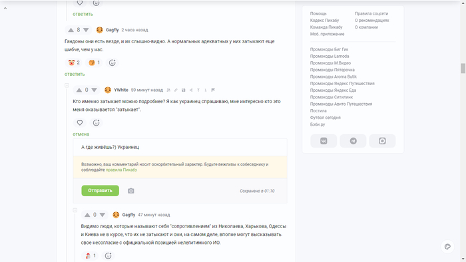This screenshot has height=262, width=466.
Task: Open Gagfly username on 2 часа назад comment
Action: click(x=112, y=30)
